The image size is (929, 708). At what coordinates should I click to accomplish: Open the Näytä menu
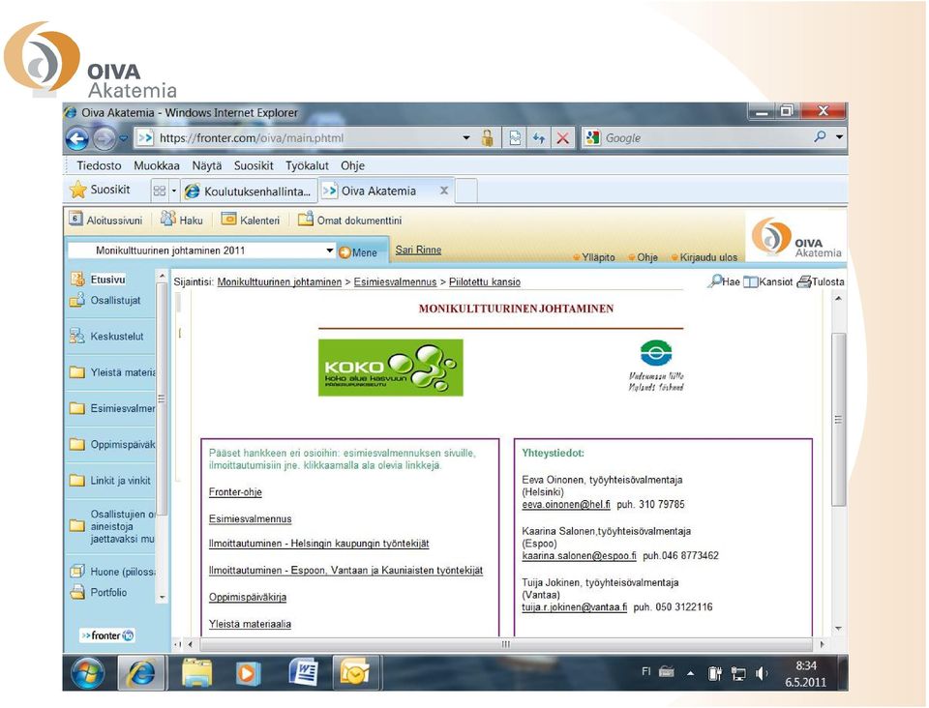point(207,165)
